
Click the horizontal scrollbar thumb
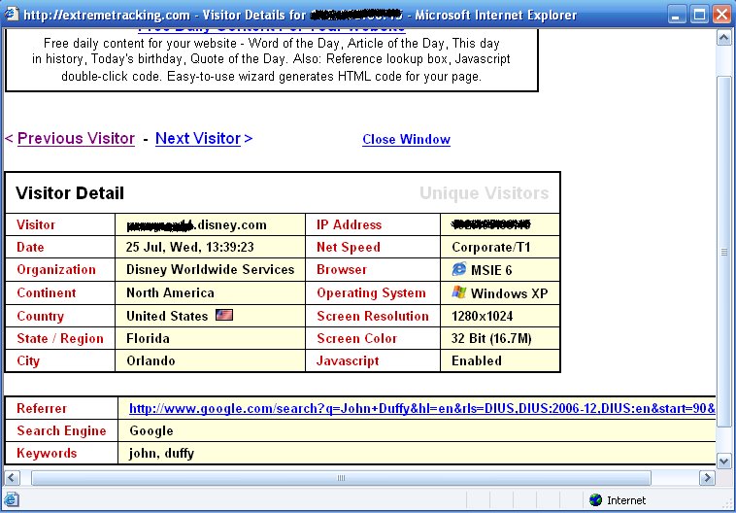341,478
